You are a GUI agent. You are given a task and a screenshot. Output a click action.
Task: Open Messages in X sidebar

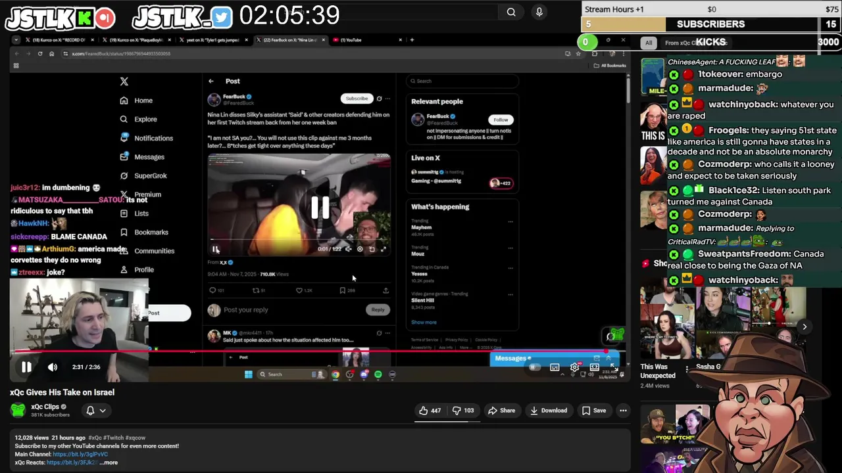(x=142, y=157)
